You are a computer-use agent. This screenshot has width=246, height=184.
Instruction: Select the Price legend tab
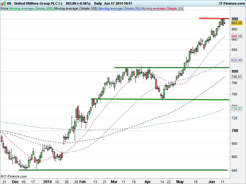click(4, 9)
